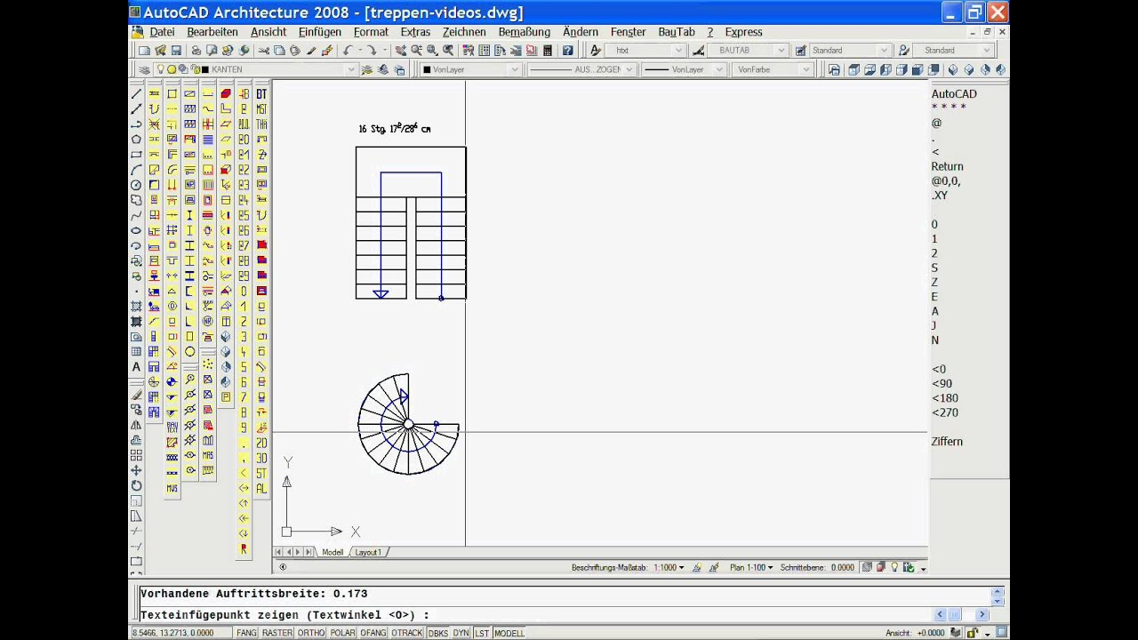
Task: Click Ziffern in the screen menu
Action: tap(947, 441)
